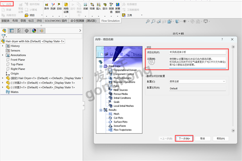Click into the 注释 comments text box

tap(197, 63)
